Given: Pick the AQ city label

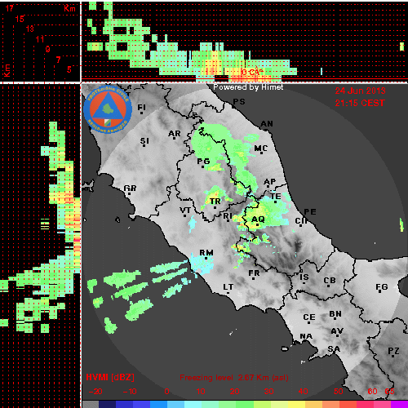Looking at the screenshot, I should coord(258,220).
